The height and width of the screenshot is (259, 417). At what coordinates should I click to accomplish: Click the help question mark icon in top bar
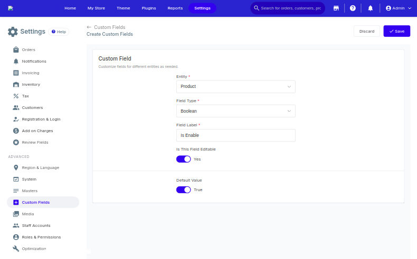click(353, 8)
